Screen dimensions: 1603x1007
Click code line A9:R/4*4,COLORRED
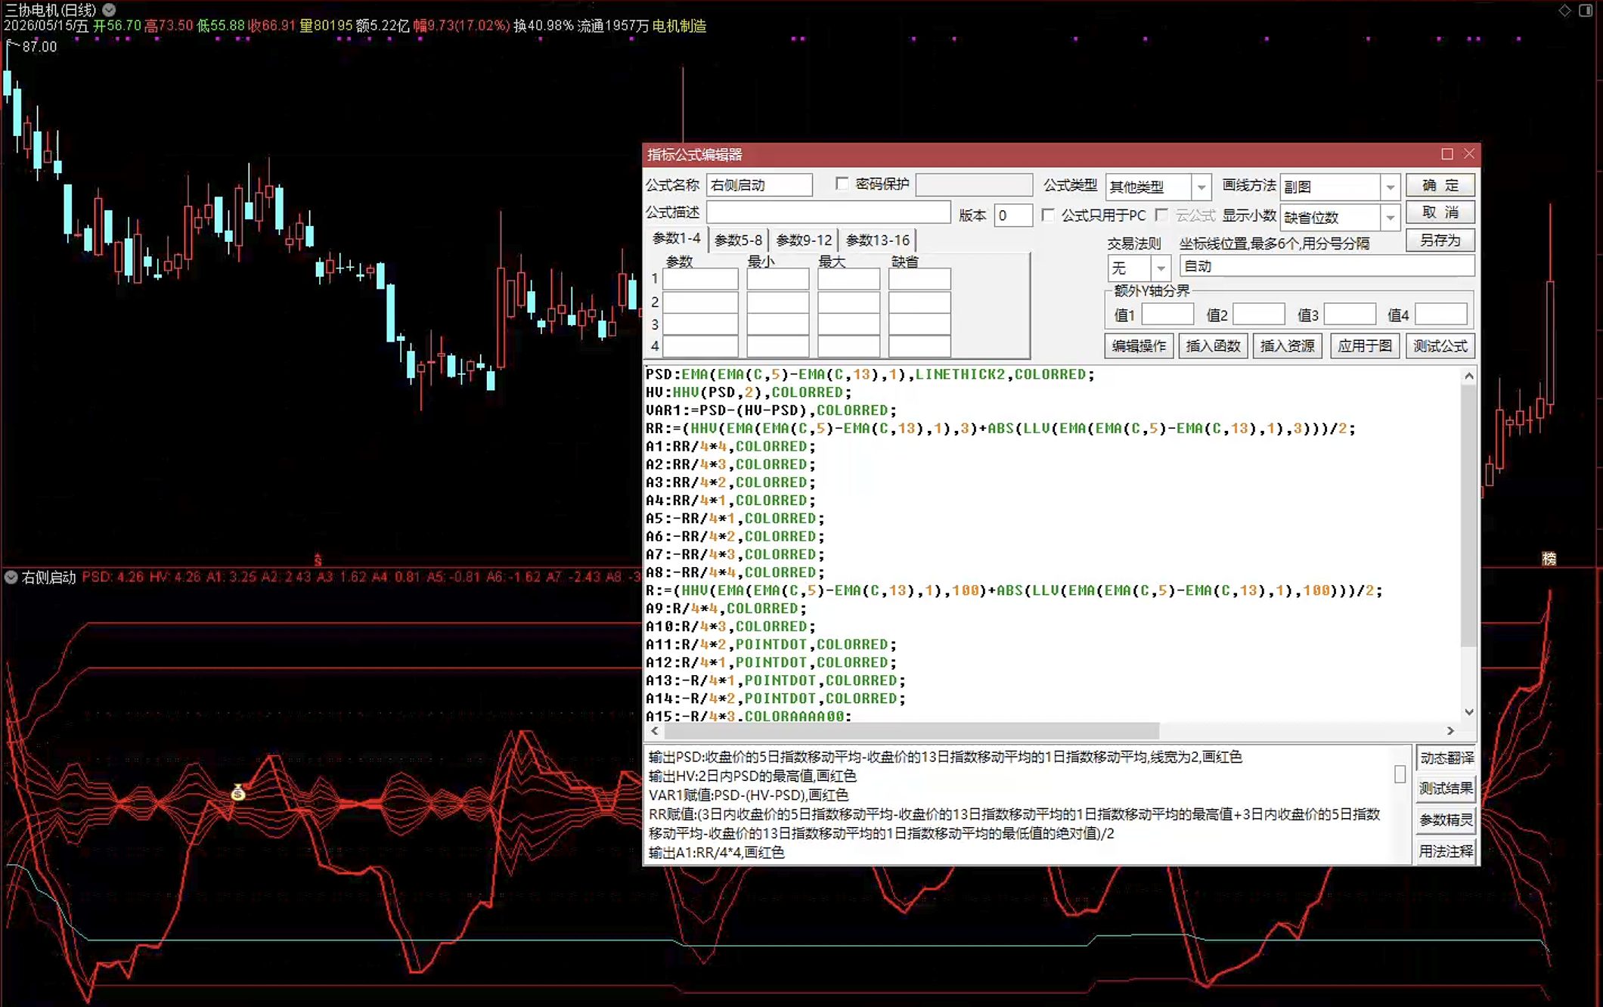[x=726, y=609]
